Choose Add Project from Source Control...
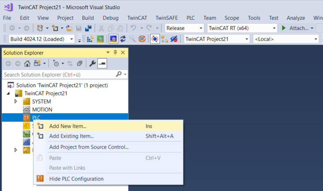This screenshot has height=191, width=323. [x=108, y=147]
